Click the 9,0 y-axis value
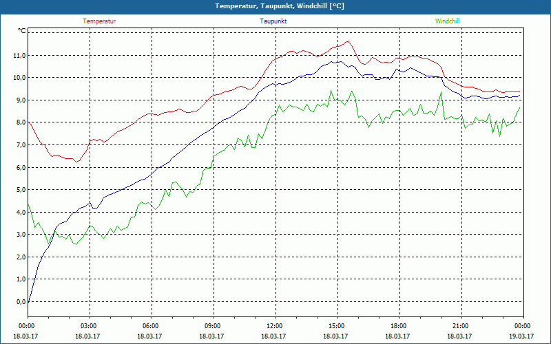Screen dimensions: 551x344 coord(21,100)
